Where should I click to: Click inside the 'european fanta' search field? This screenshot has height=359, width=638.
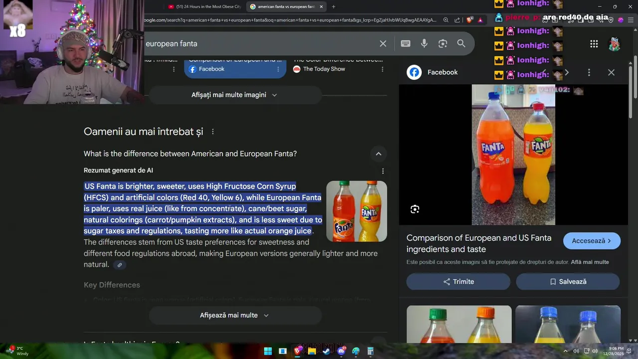pos(259,43)
